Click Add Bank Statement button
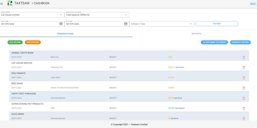The width and height of the screenshot is (257, 128). [214, 42]
